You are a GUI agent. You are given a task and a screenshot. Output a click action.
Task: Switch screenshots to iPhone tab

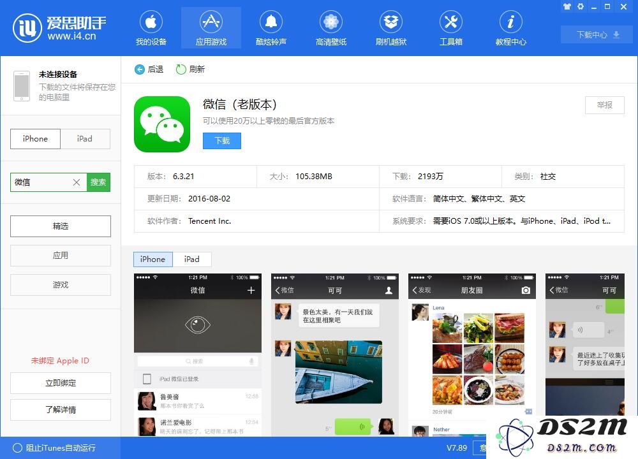coord(153,259)
